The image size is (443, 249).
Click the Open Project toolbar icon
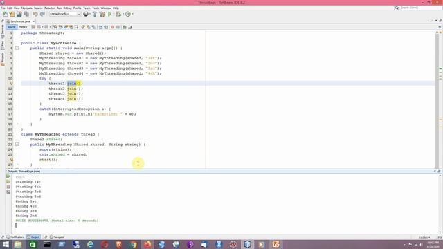(19, 14)
